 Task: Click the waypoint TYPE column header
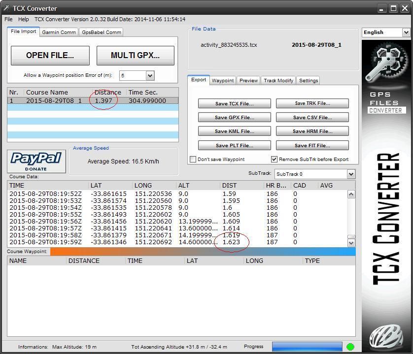tap(328, 260)
